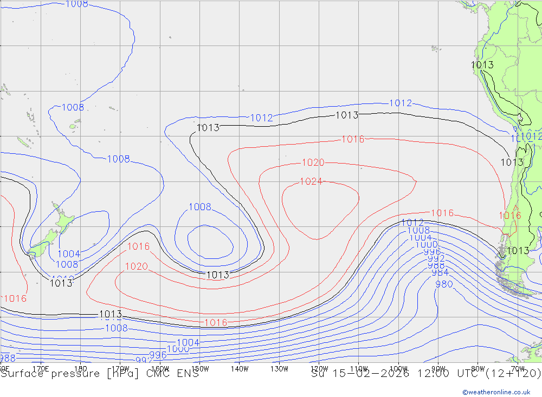Image resolution: width=542 pixels, height=397 pixels.
Task: Click the 180 longitude label
Action: pyautogui.click(x=81, y=369)
